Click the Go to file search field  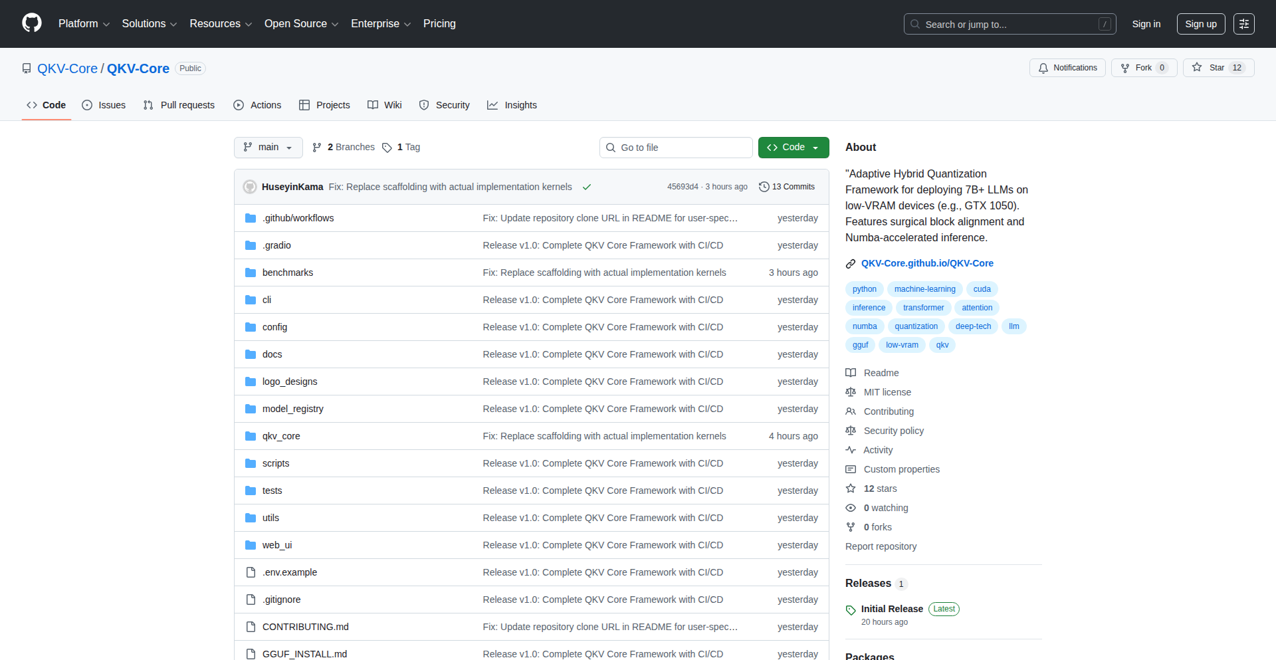click(x=675, y=148)
